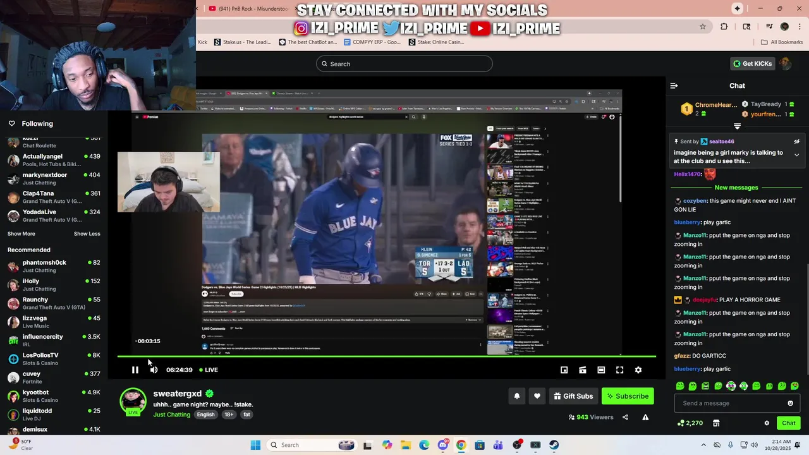The width and height of the screenshot is (809, 455).
Task: Open the Just Chatting category link
Action: 171,415
